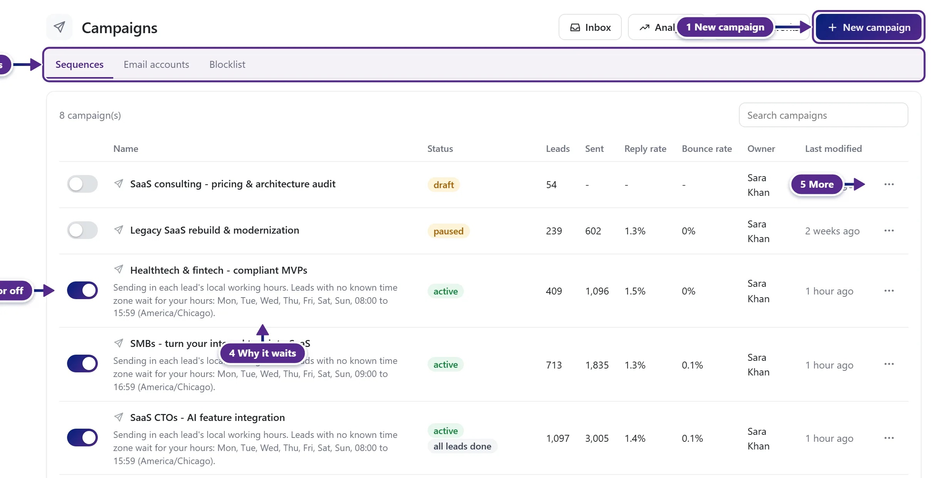Click the Sent column header

[x=594, y=149]
